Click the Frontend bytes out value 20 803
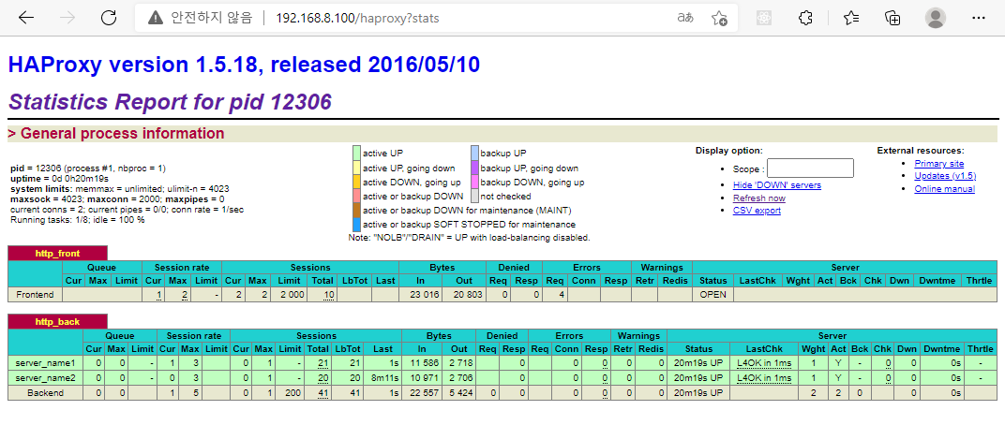The width and height of the screenshot is (1005, 425). coord(466,295)
